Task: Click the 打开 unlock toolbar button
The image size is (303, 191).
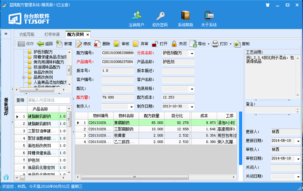Action: (x=160, y=44)
